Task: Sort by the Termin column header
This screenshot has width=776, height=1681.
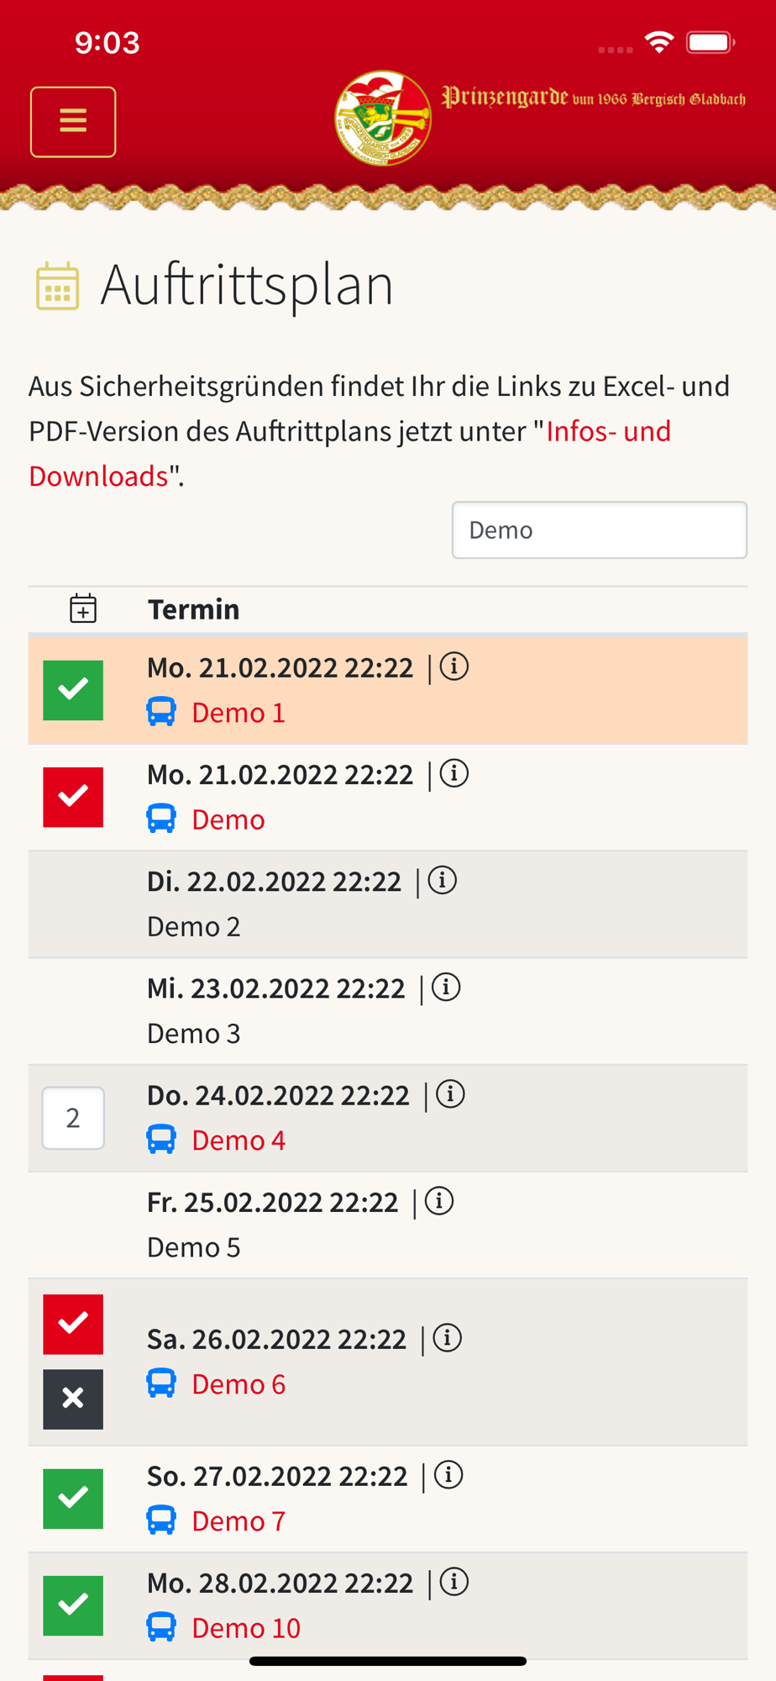Action: pos(193,609)
